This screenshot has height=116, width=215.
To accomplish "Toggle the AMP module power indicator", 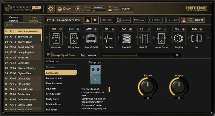I will tap(95, 29).
